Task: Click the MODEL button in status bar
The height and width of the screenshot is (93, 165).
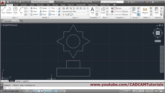Action: (122, 91)
